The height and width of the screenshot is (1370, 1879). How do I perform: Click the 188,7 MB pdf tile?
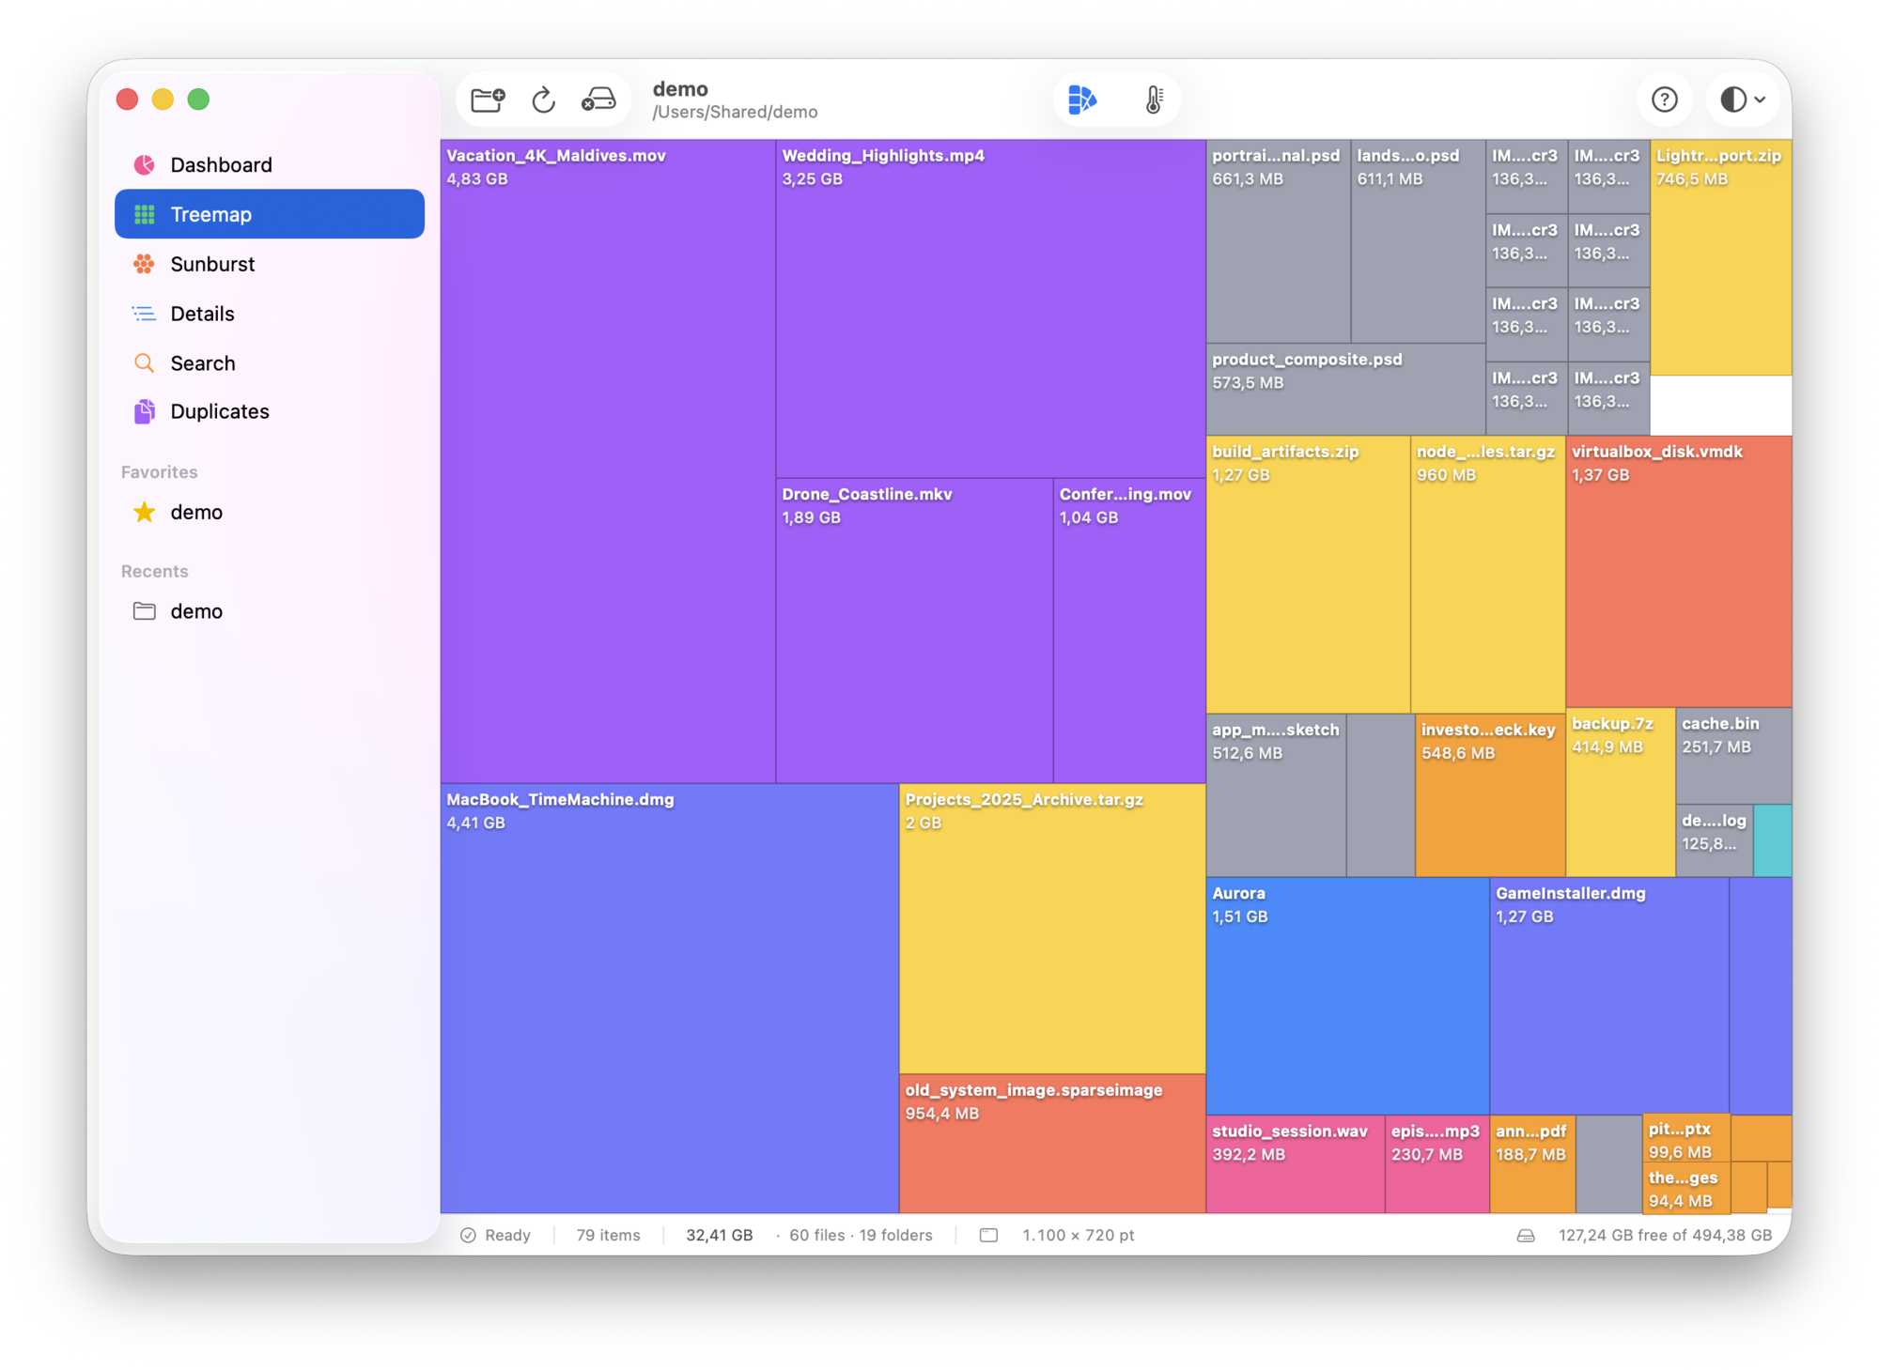pos(1532,1164)
